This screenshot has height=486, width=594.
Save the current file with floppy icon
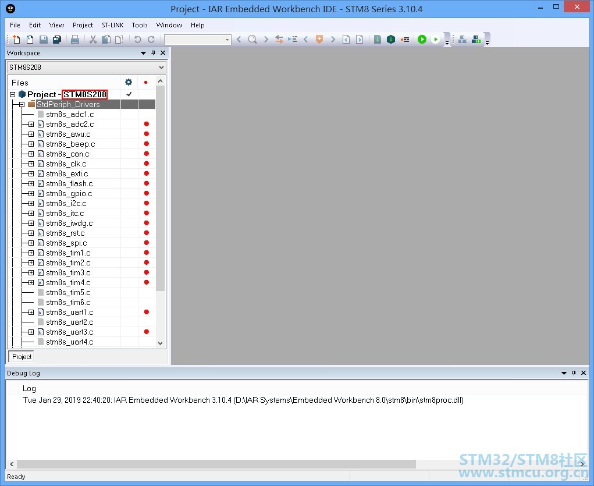point(44,39)
